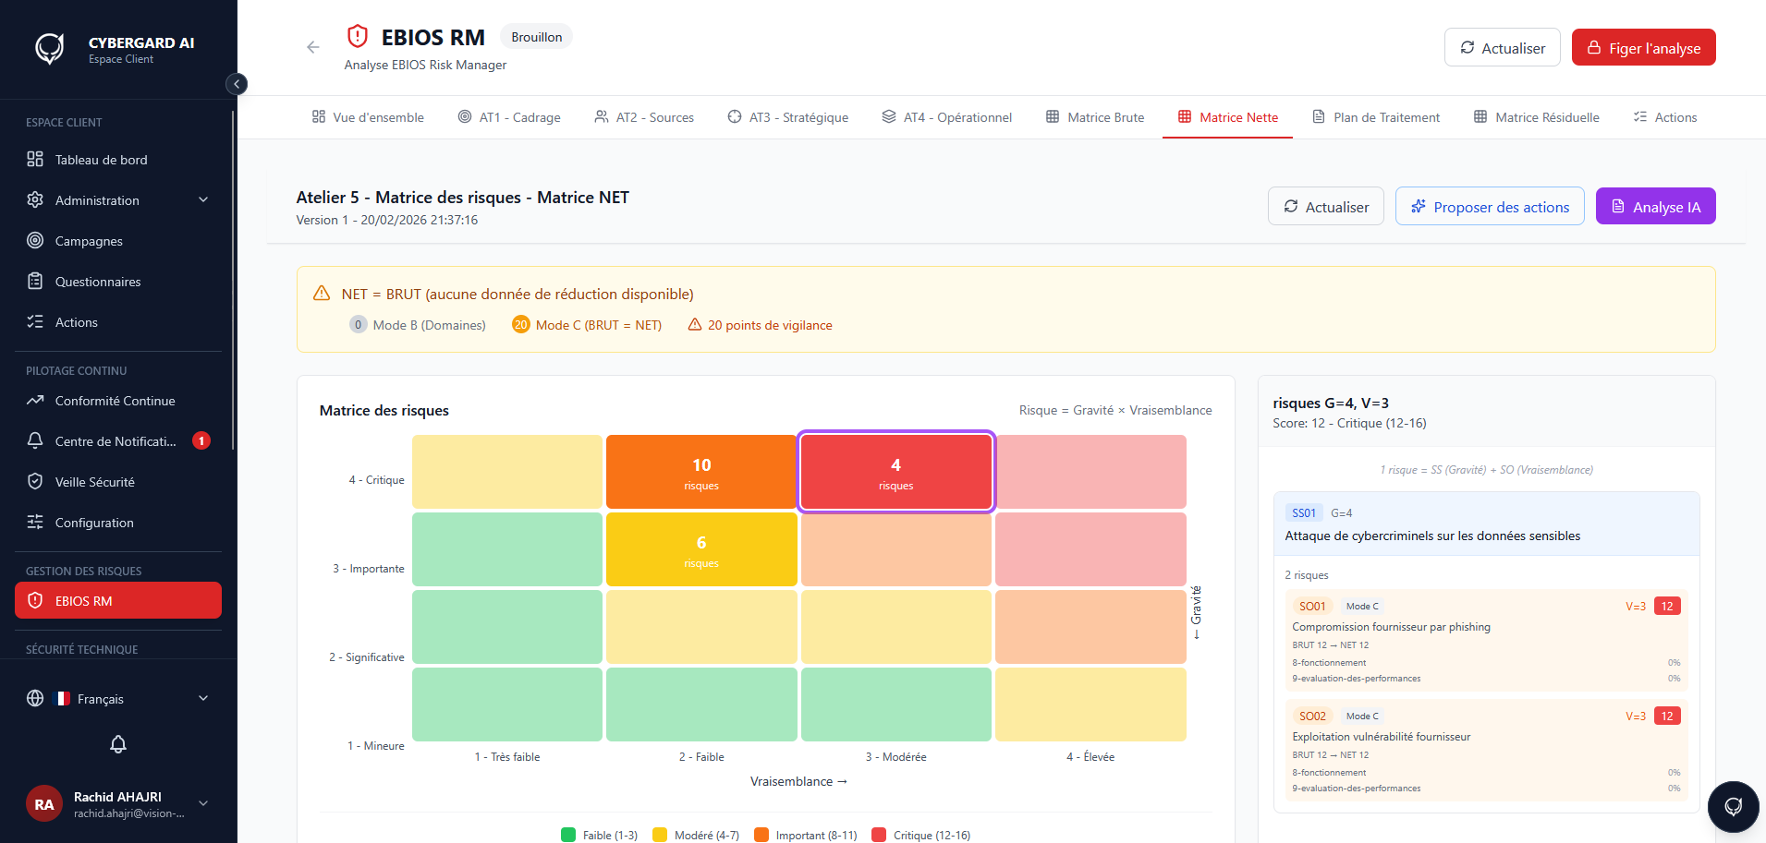
Task: Click the Brouillon status badge
Action: pos(536,37)
